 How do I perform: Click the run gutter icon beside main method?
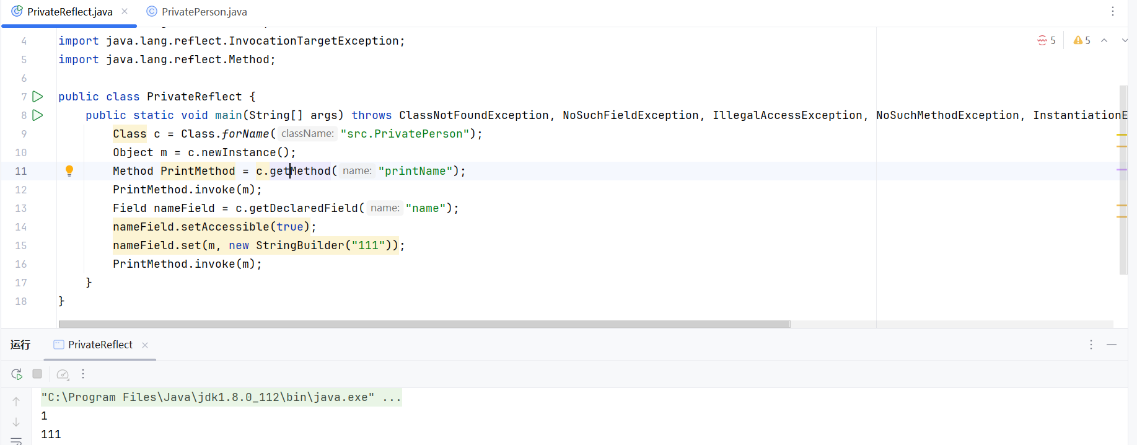[38, 115]
